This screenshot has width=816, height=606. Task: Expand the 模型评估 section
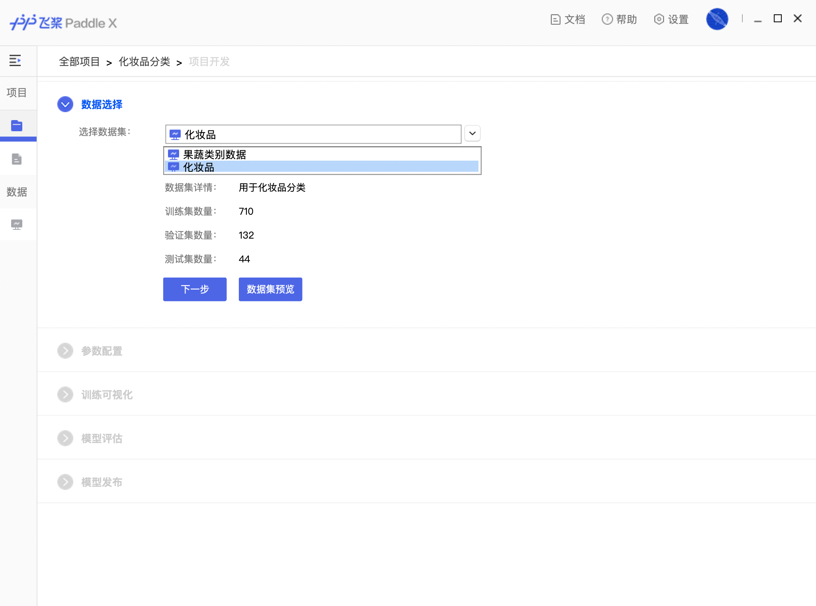pyautogui.click(x=65, y=438)
